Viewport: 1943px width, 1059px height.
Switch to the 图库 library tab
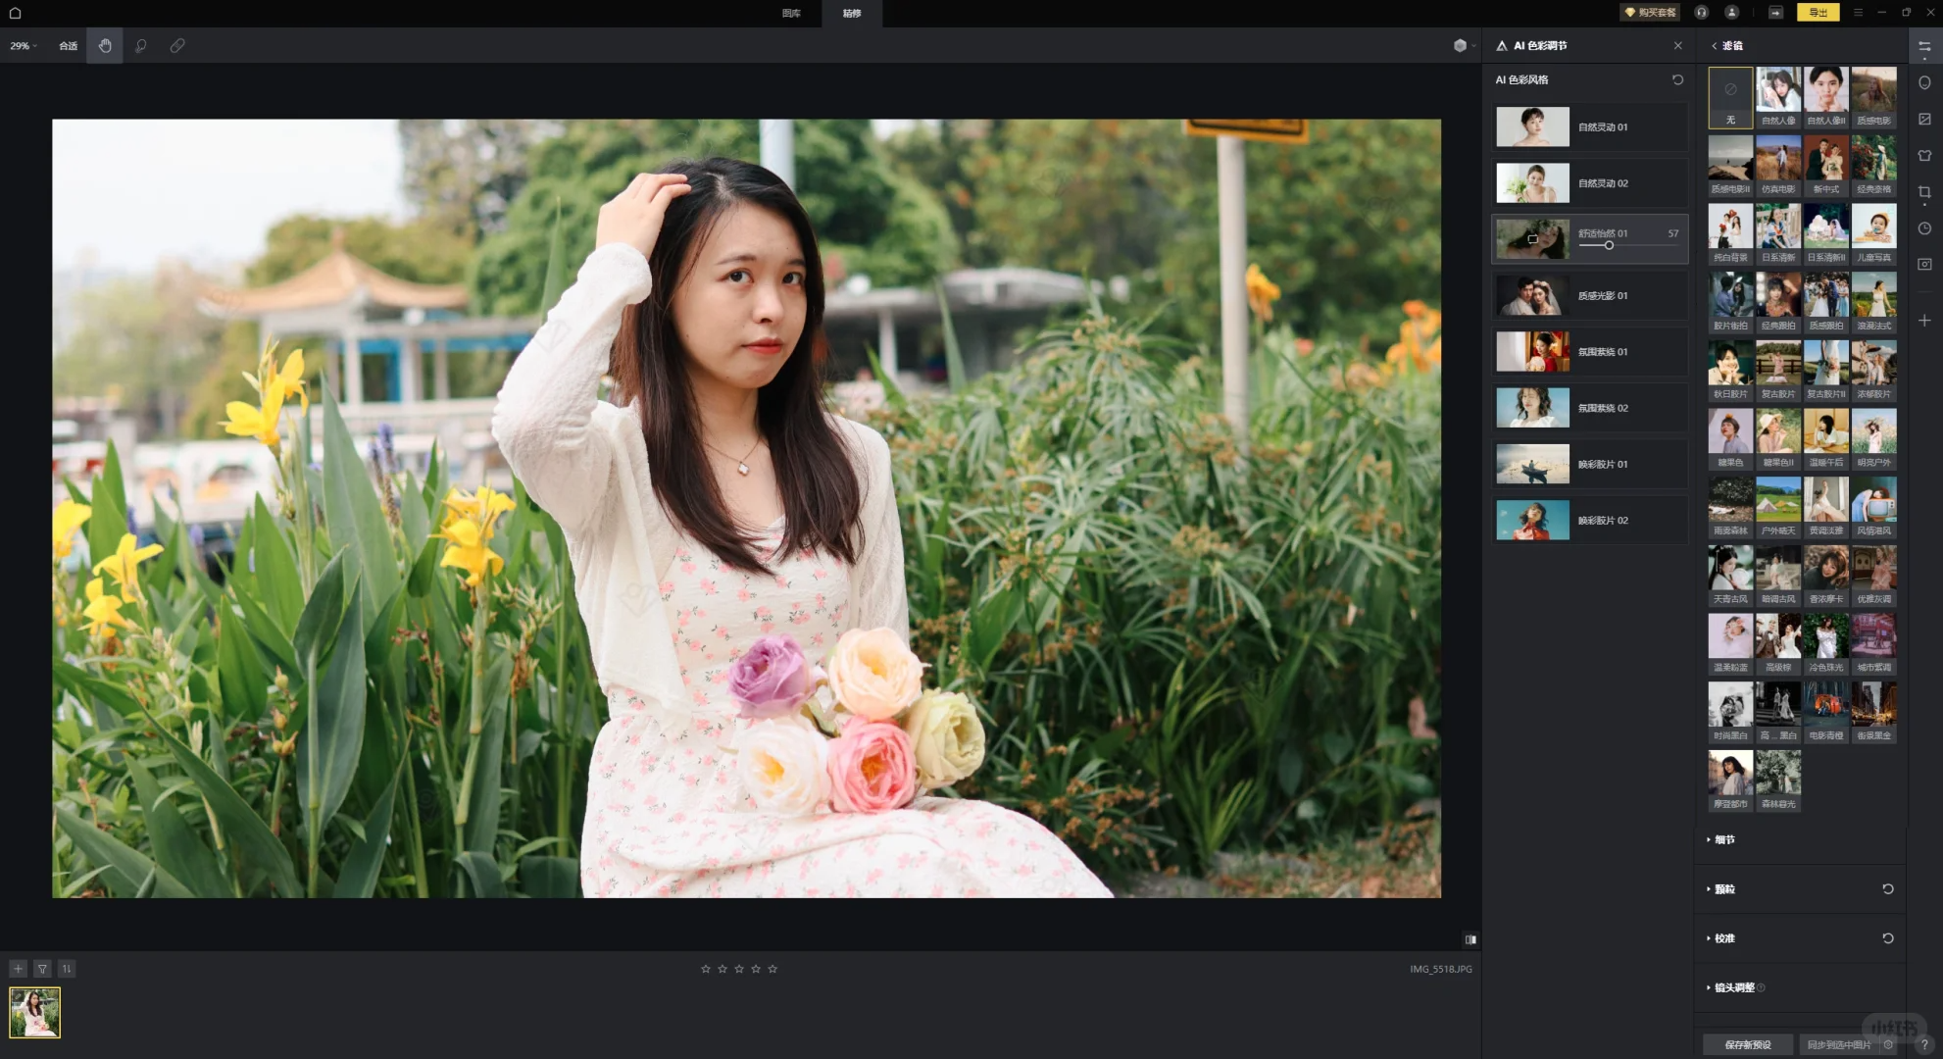coord(791,13)
